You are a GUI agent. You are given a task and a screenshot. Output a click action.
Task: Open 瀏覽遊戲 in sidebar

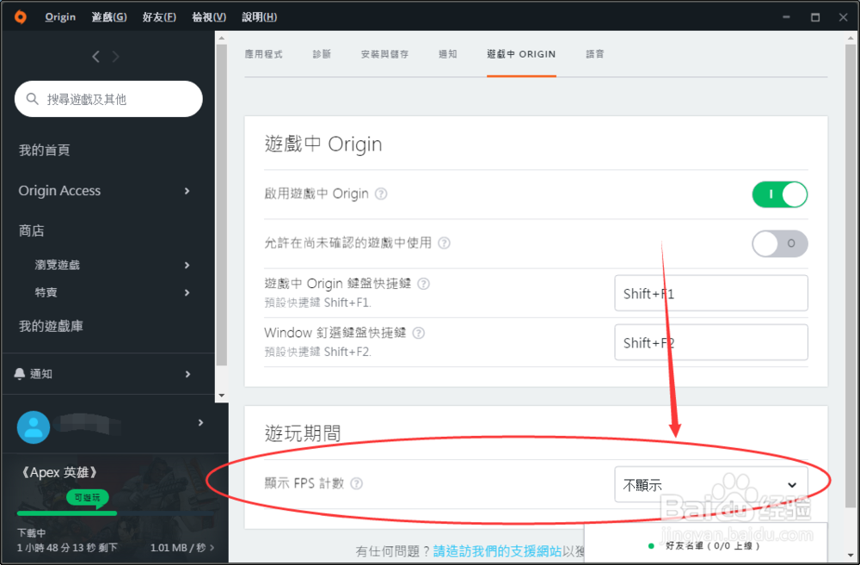[x=58, y=265]
